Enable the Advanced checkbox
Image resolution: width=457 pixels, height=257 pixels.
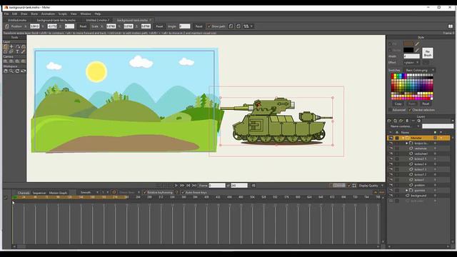[x=390, y=110]
